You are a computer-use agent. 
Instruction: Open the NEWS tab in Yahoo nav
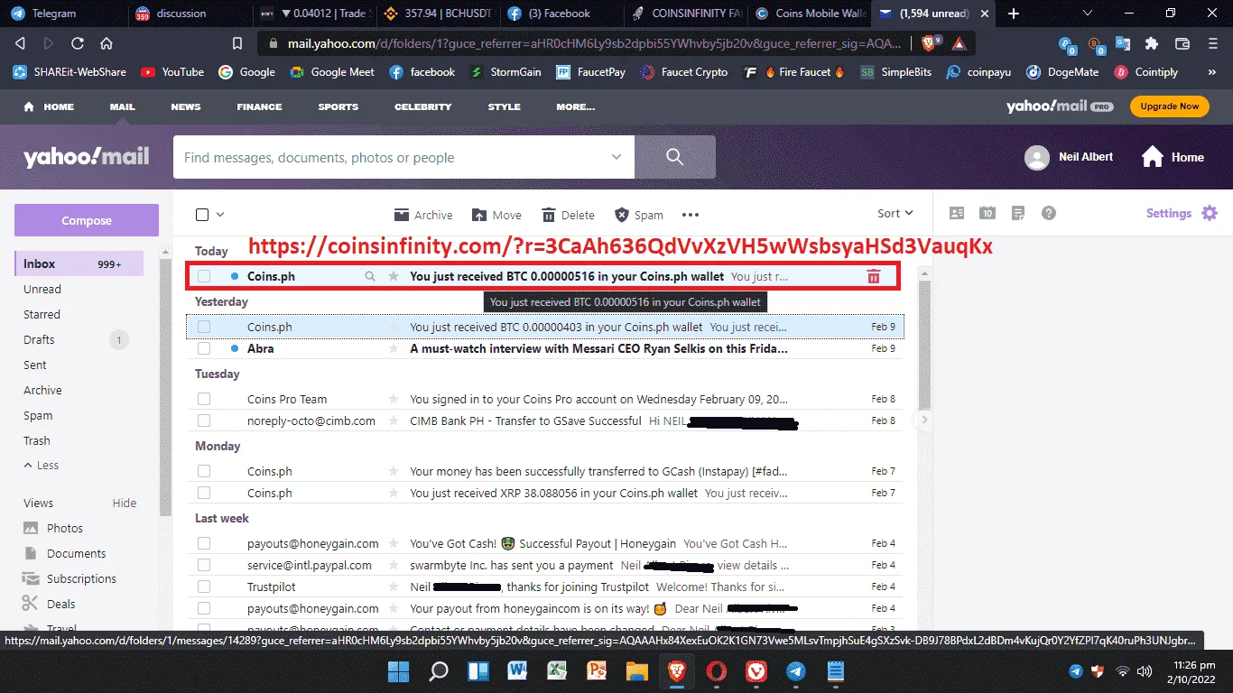click(186, 106)
